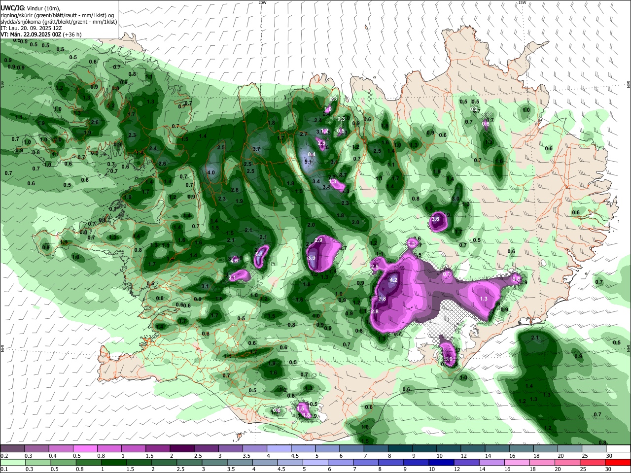
Task: Click the 'slydda/snjókoma (grátt/bleikt/grænt' description line
Action: [x=59, y=22]
